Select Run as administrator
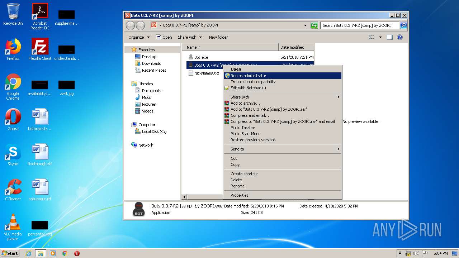459x258 pixels. point(282,76)
